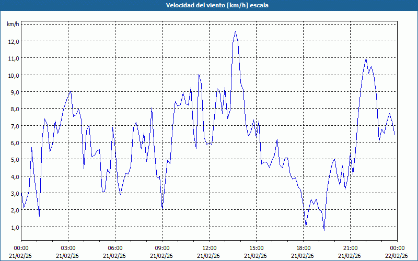Click the km/h unit label above the y-axis

(x=13, y=24)
